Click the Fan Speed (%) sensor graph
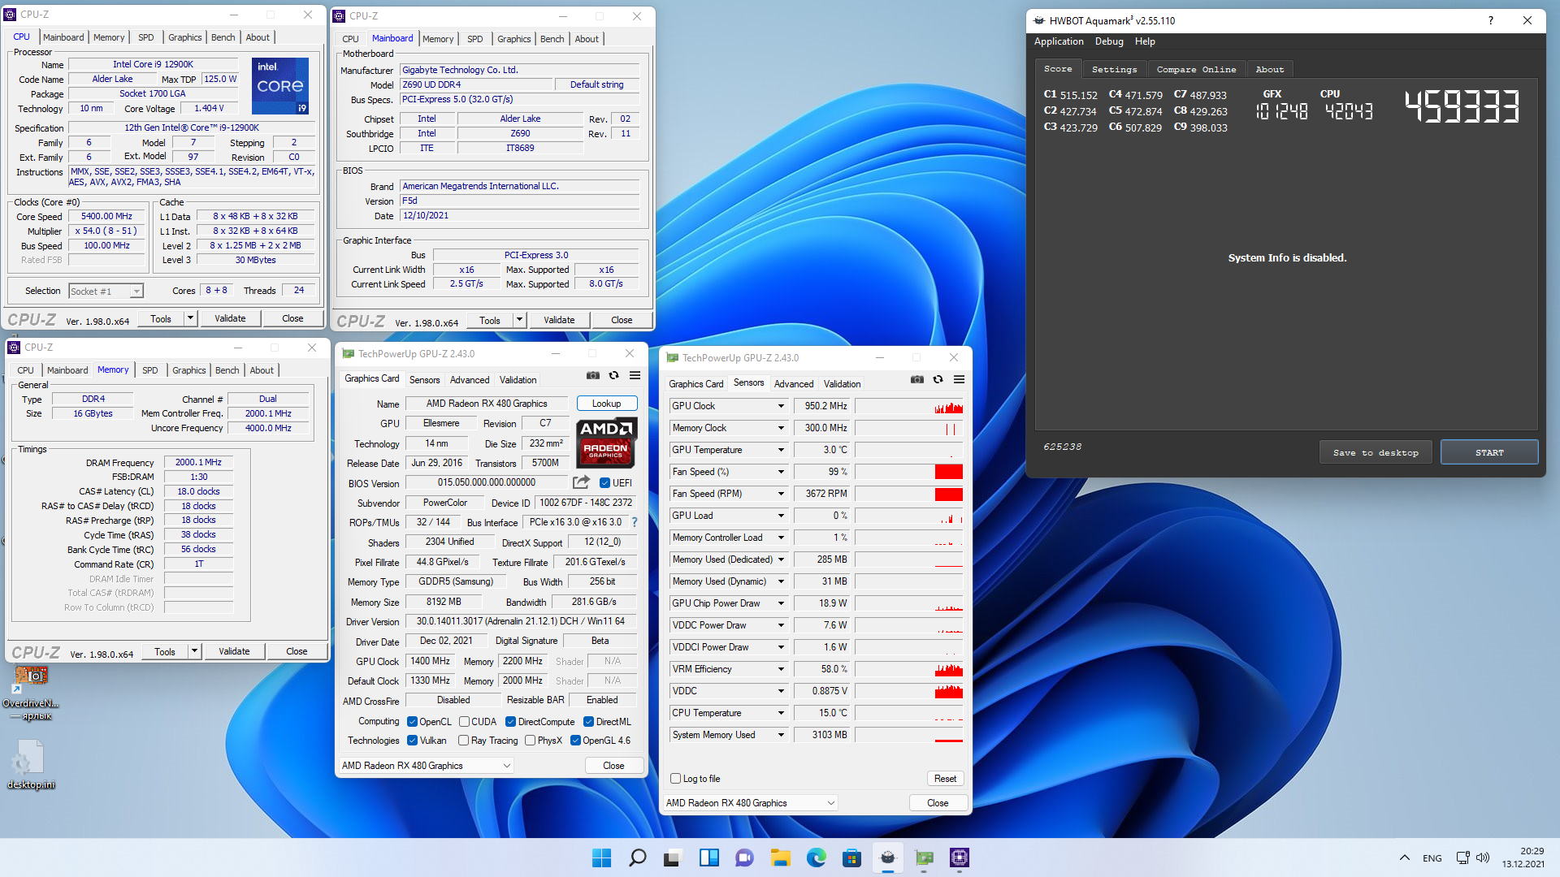Viewport: 1560px width, 877px height. (x=909, y=472)
